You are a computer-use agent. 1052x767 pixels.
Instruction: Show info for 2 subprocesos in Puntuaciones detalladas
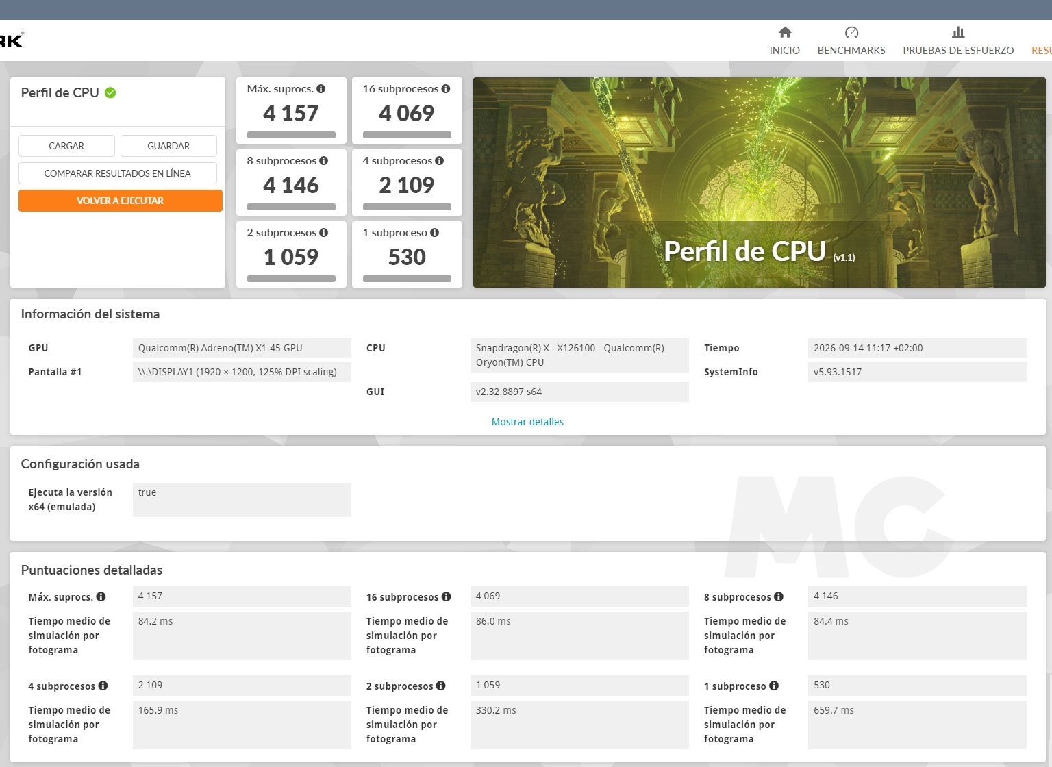[x=440, y=686]
